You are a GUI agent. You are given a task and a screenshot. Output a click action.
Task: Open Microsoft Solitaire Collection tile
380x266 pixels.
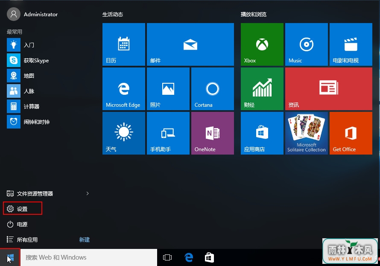tap(306, 133)
